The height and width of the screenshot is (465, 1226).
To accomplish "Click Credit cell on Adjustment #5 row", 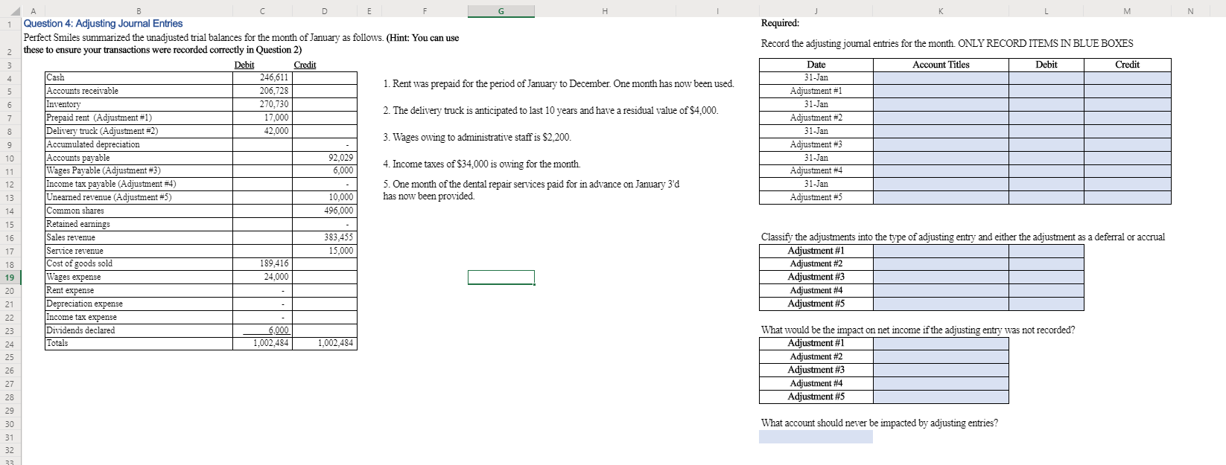I will click(1127, 198).
